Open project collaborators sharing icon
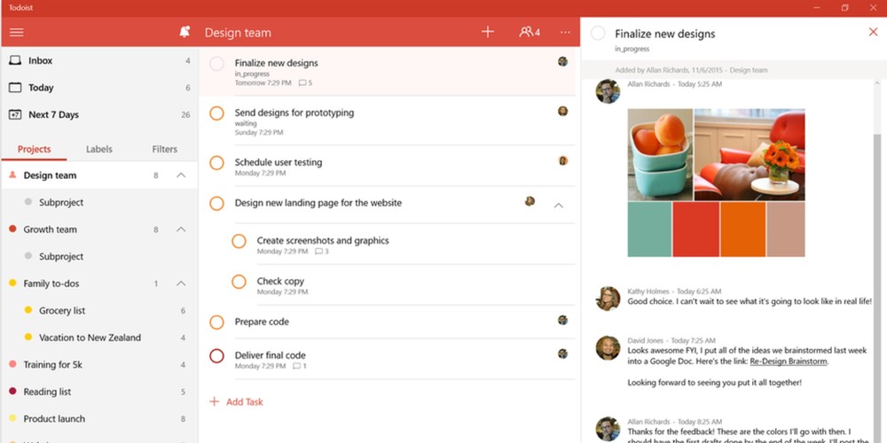887x443 pixels. click(x=530, y=32)
